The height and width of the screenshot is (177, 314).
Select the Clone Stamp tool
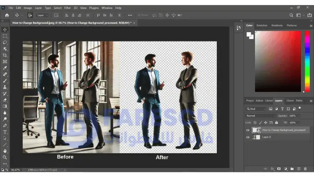[5, 87]
